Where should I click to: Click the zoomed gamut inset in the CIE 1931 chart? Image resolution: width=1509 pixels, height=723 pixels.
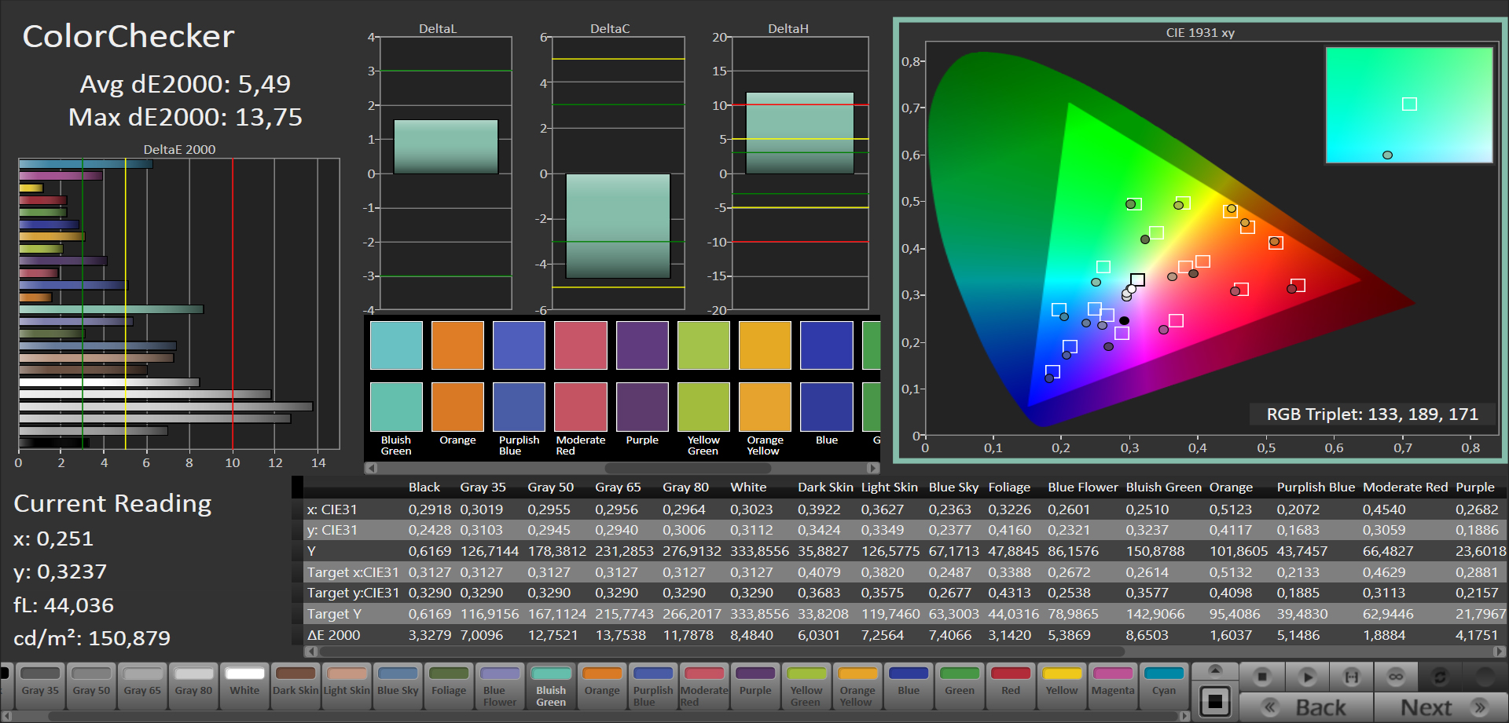coord(1409,105)
